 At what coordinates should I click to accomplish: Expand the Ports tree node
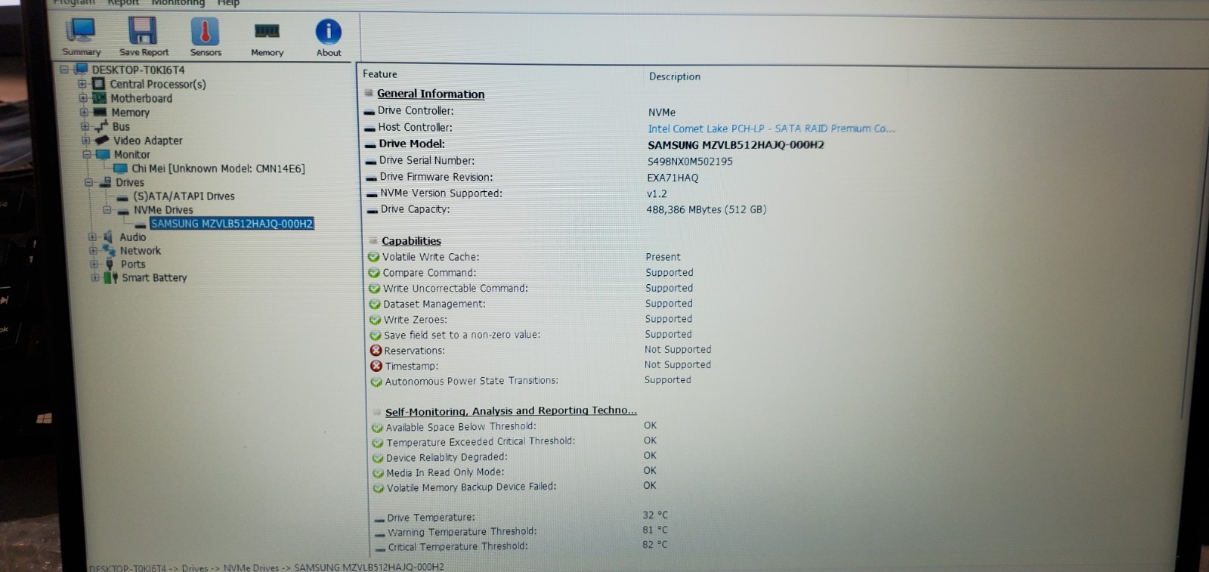(x=94, y=264)
